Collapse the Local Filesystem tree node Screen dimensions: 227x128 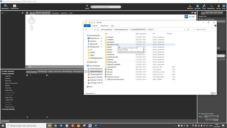[x=200, y=19]
